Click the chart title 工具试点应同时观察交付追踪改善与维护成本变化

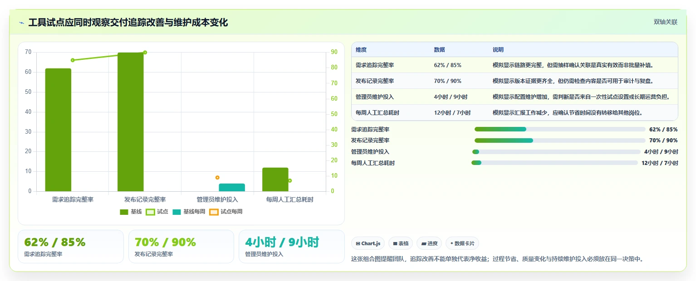(128, 23)
